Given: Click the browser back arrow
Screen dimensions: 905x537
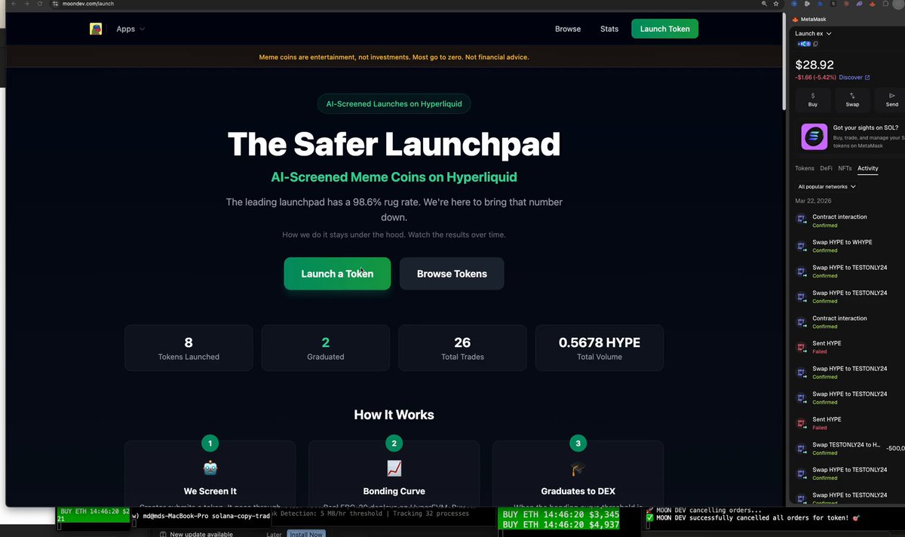Looking at the screenshot, I should pos(13,4).
